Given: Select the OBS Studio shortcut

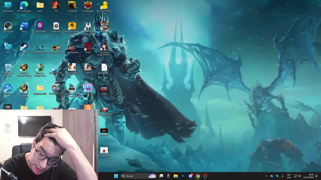Looking at the screenshot, I should coord(8,27).
